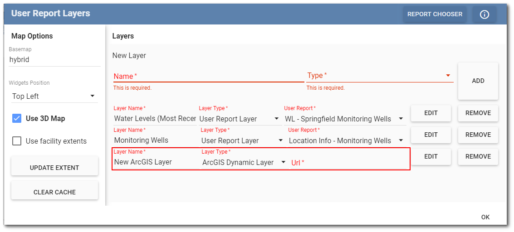
Task: Expand the new layer Type dropdown
Action: click(x=380, y=76)
